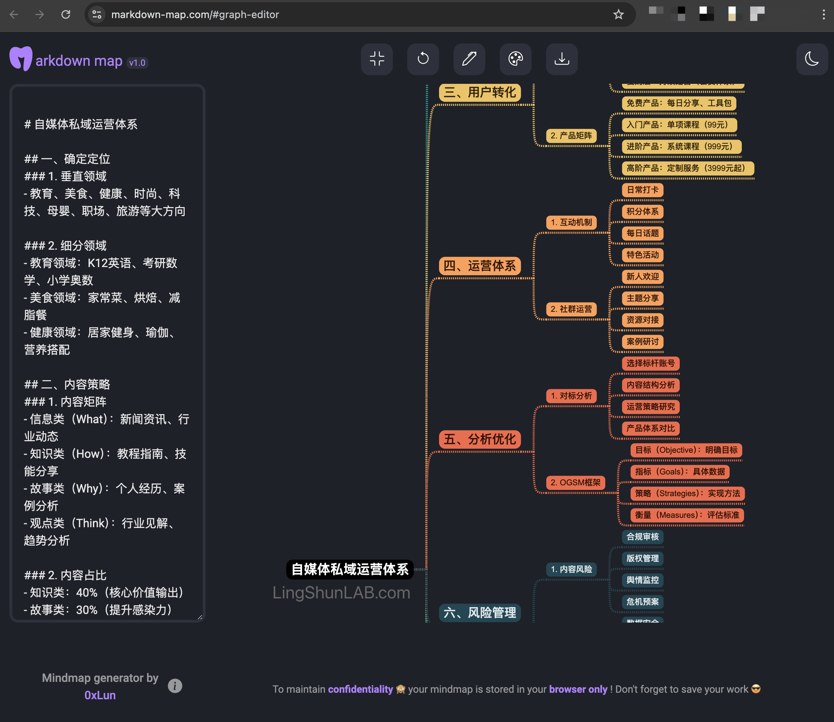
Task: Click the 选择标杆账号 node
Action: tap(651, 364)
